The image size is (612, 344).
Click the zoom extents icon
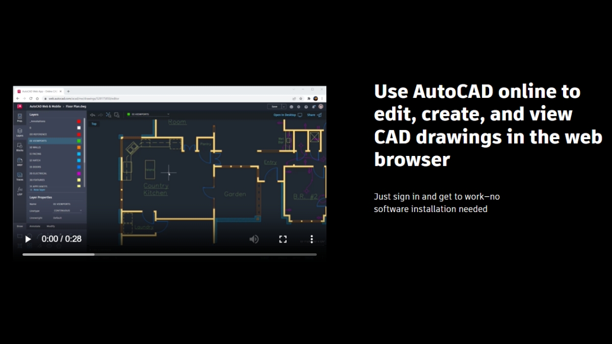tap(109, 115)
